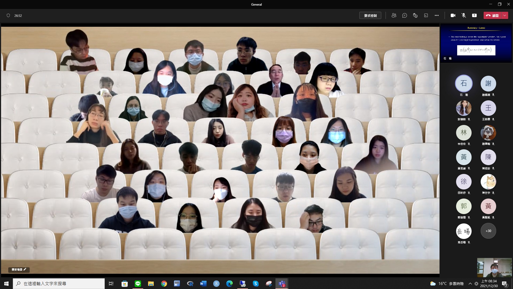
Task: Open the participants panel icon
Action: point(394,16)
